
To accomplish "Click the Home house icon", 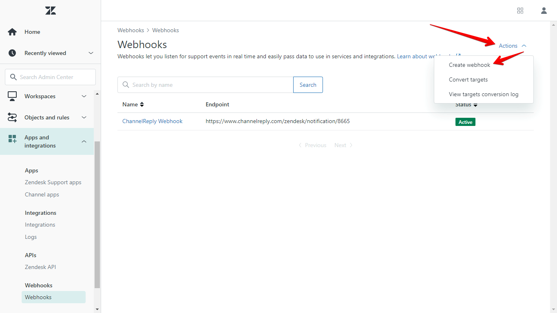I will pos(12,32).
